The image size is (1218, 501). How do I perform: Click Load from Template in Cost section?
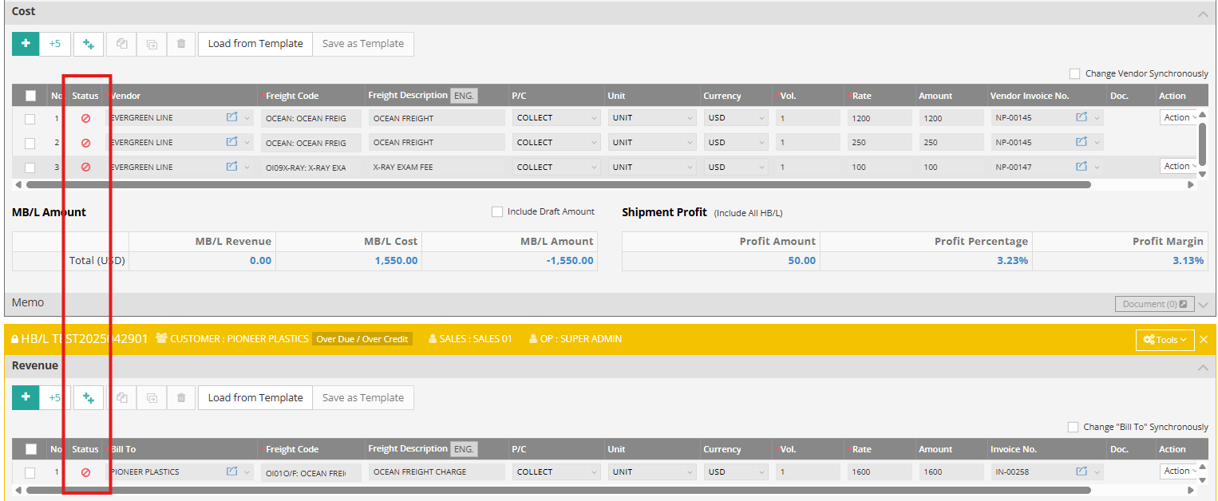(x=255, y=44)
